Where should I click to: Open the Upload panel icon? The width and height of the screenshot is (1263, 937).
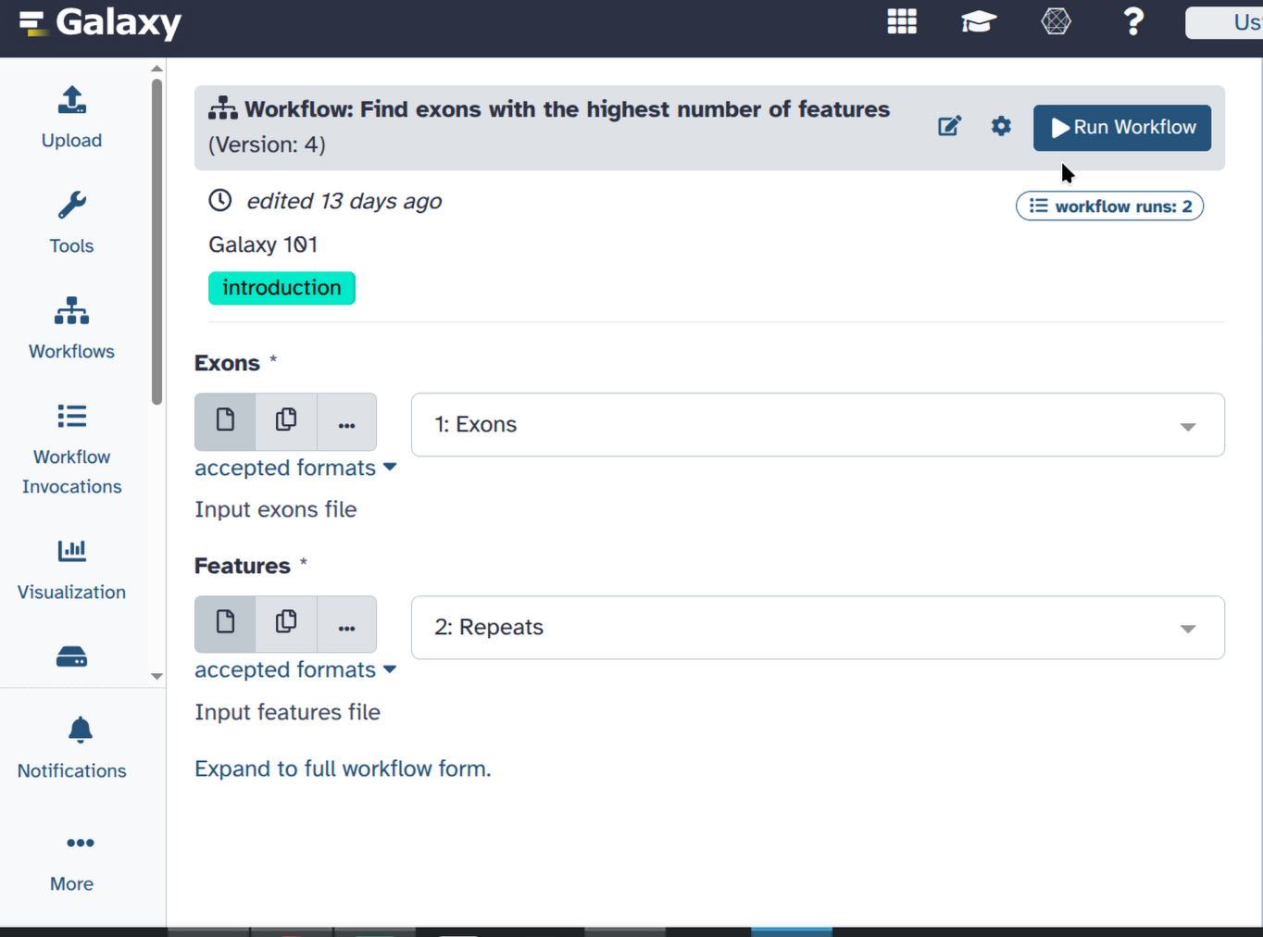click(x=71, y=118)
